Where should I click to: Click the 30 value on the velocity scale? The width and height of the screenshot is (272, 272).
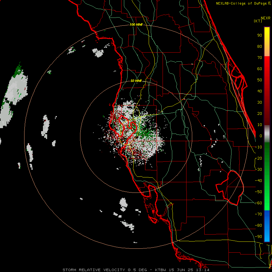coord(260,102)
